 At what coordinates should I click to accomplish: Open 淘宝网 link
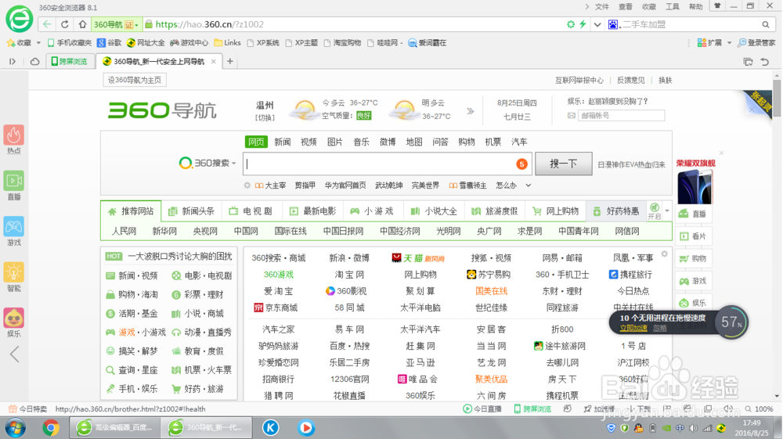tap(349, 275)
